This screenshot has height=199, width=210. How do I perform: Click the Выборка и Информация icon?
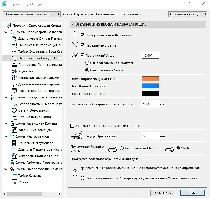(x=14, y=45)
